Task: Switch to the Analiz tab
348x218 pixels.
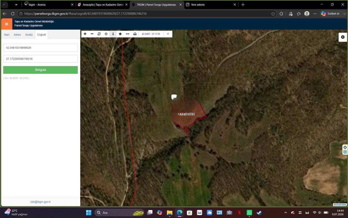Action: [29, 35]
